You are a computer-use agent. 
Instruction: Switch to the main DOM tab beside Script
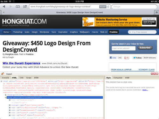click(x=36, y=78)
